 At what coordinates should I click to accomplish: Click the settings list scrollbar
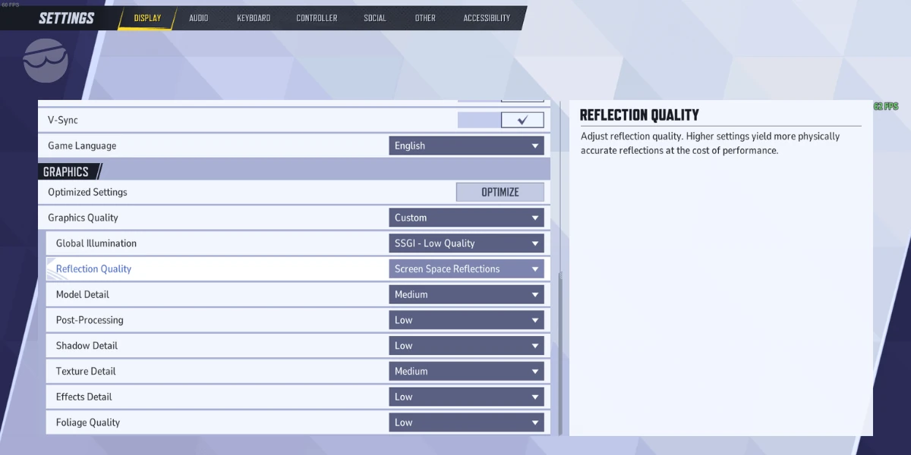(x=561, y=353)
